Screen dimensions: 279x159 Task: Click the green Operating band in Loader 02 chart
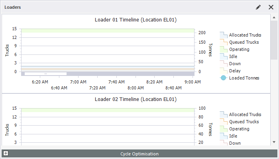point(108,110)
